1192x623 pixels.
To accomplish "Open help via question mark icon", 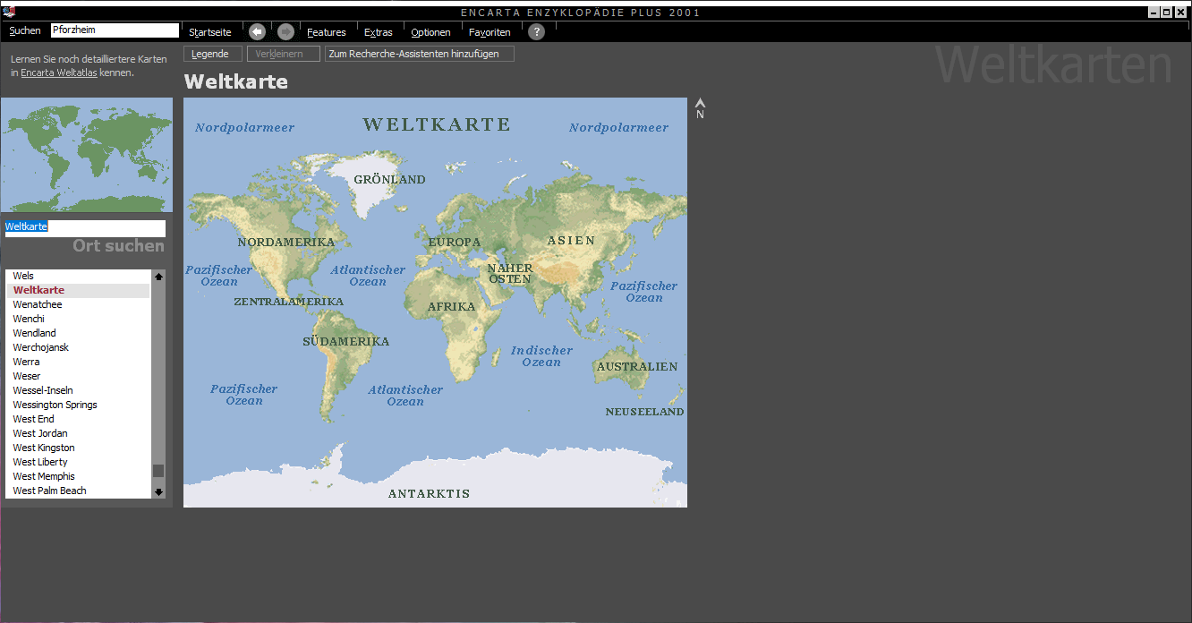I will tap(536, 32).
